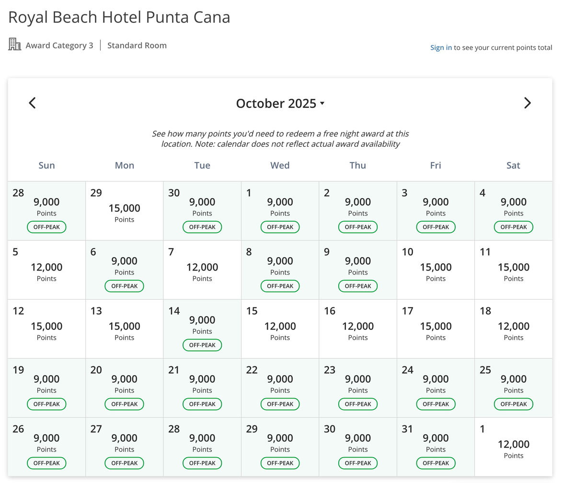Choose November 1 for 12,000 points
The width and height of the screenshot is (575, 483).
pyautogui.click(x=514, y=447)
